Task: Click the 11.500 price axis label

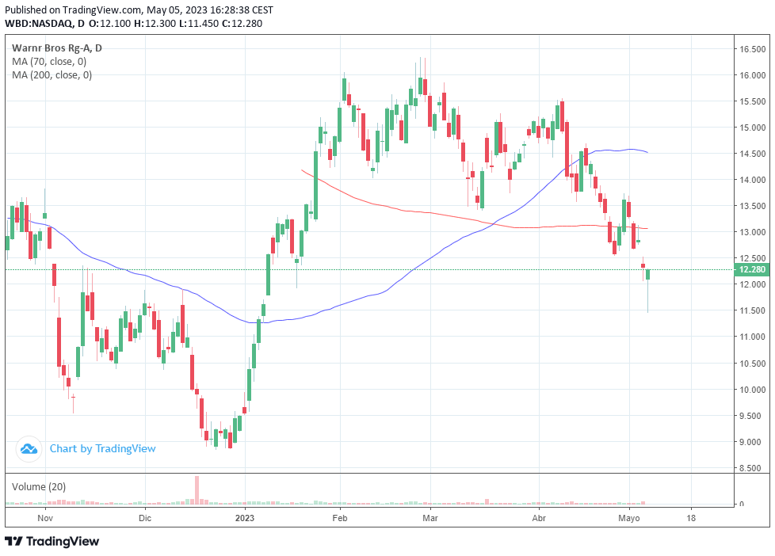Action: [752, 310]
